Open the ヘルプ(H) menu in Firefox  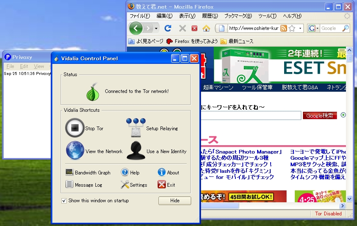(292, 16)
